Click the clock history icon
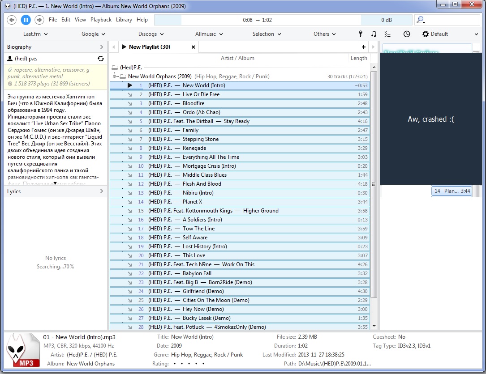Screen dimensions: 486x374 pyautogui.click(x=406, y=34)
